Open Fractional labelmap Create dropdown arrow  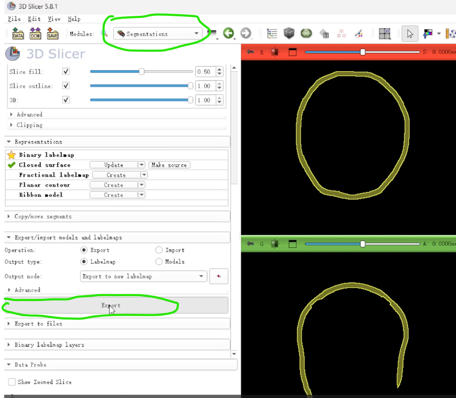click(144, 174)
